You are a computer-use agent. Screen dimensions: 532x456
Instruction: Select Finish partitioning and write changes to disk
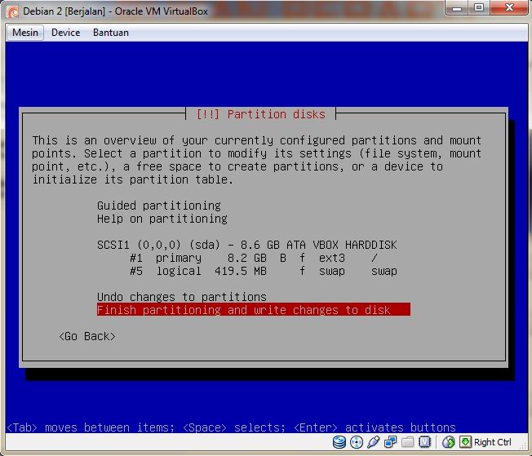[254, 310]
